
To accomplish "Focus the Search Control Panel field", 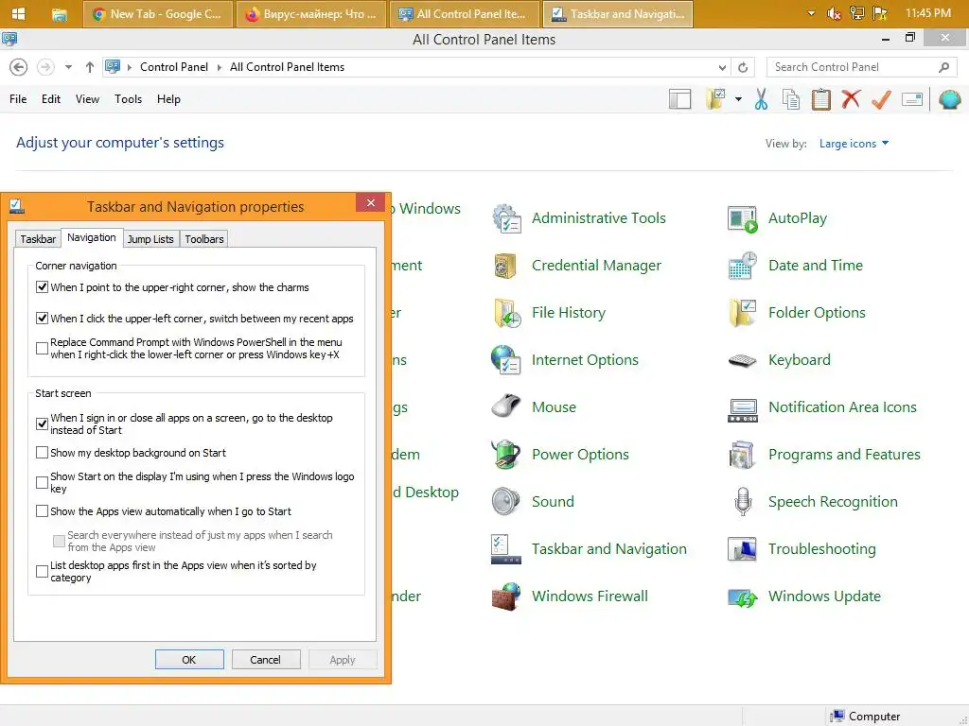I will 859,67.
